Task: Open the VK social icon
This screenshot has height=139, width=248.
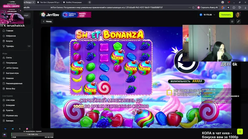Action: pyautogui.click(x=5, y=129)
